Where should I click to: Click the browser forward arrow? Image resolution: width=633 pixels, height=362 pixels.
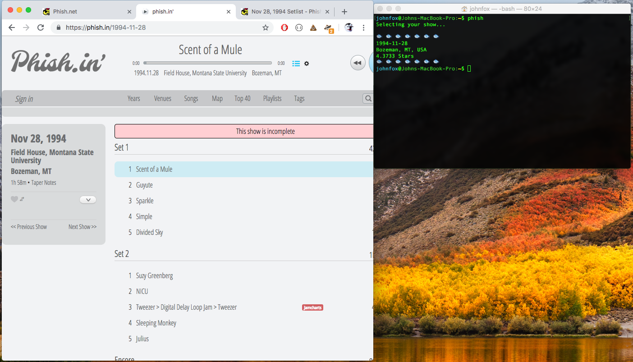click(x=26, y=27)
